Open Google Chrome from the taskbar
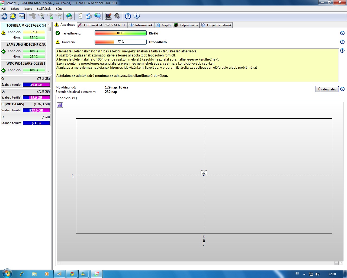 pyautogui.click(x=72, y=274)
